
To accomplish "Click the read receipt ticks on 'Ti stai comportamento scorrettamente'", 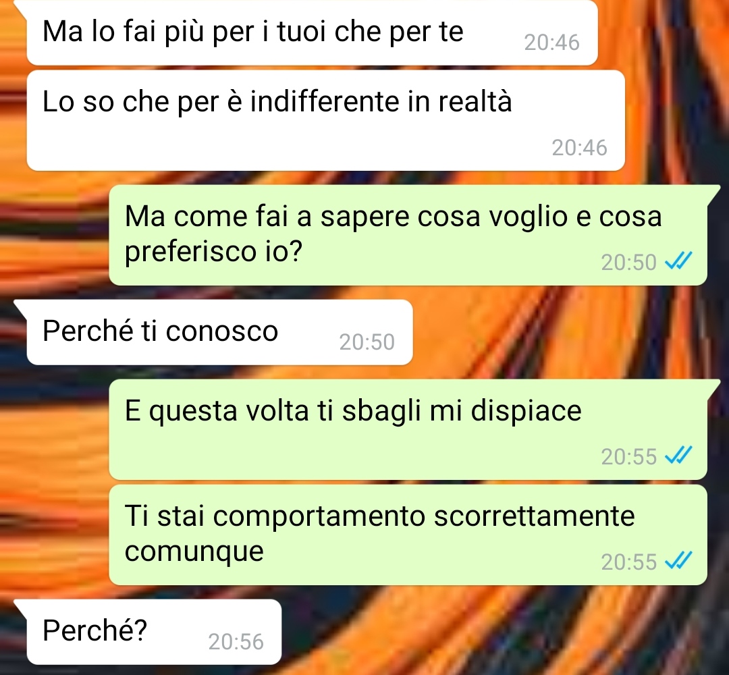I will point(678,561).
